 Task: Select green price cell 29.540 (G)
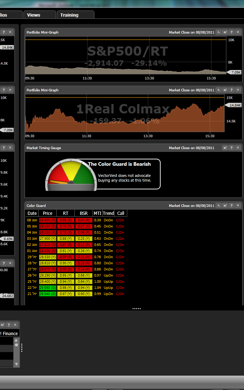48,294
